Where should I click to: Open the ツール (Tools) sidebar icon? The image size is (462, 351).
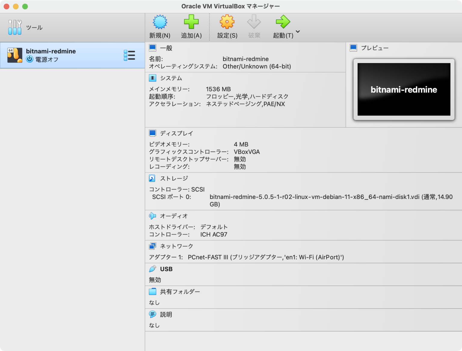[x=15, y=27]
